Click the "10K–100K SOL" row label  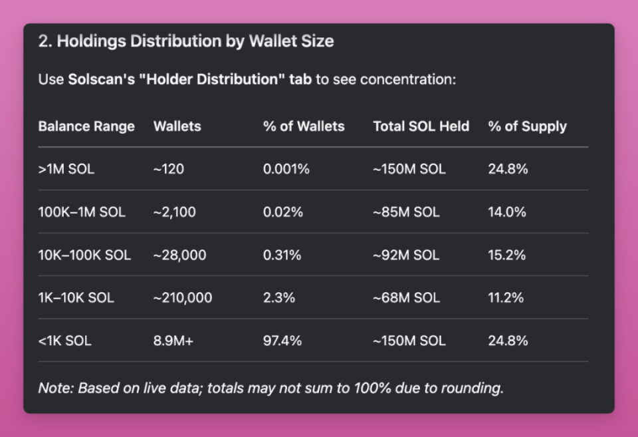tap(84, 255)
